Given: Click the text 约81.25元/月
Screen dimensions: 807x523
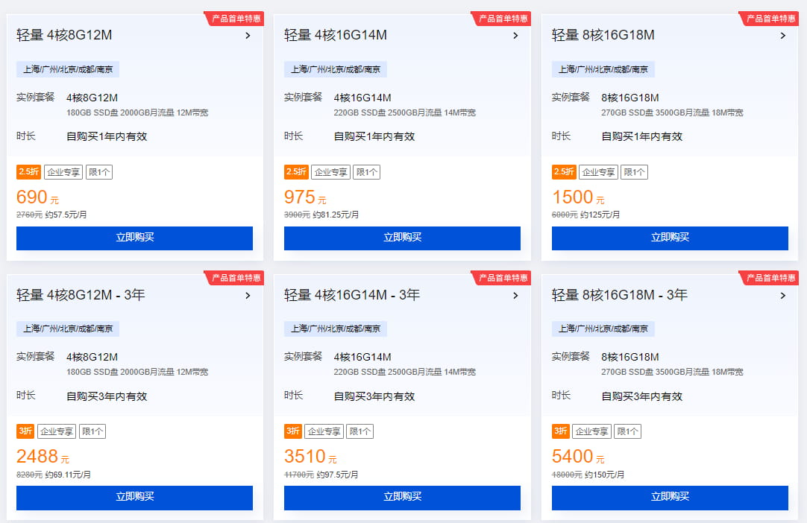Looking at the screenshot, I should coord(336,215).
